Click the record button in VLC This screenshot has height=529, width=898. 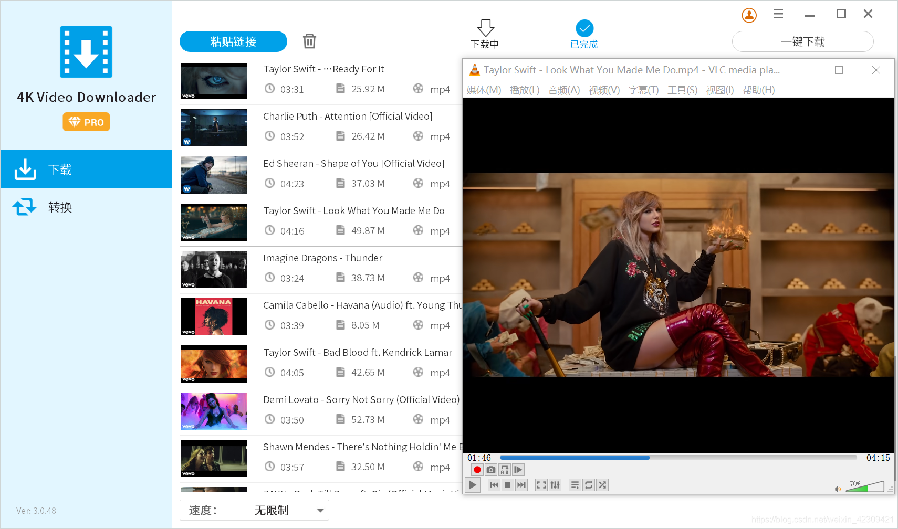tap(477, 470)
